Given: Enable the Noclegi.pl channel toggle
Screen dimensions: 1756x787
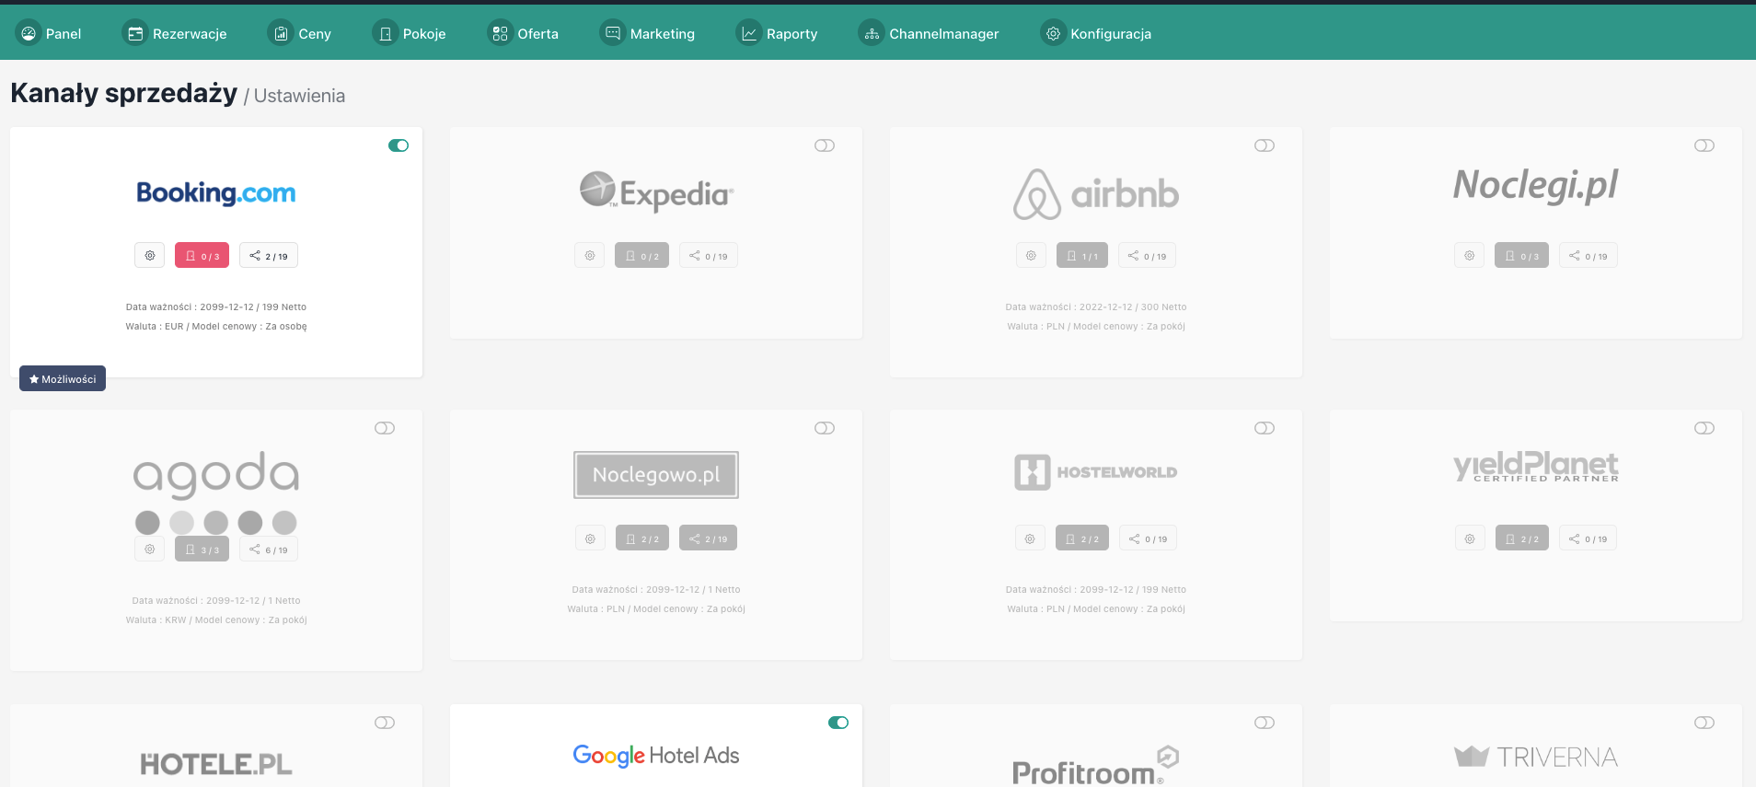Looking at the screenshot, I should pos(1704,145).
